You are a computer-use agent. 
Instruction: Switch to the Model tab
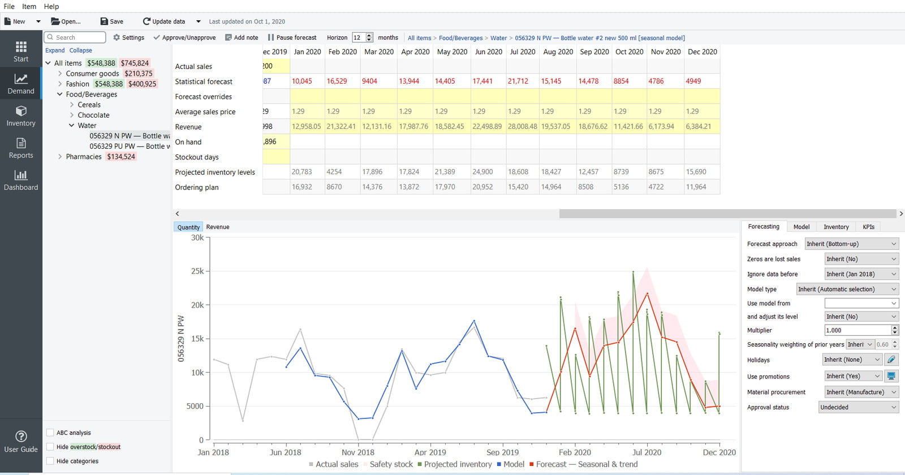click(x=801, y=227)
